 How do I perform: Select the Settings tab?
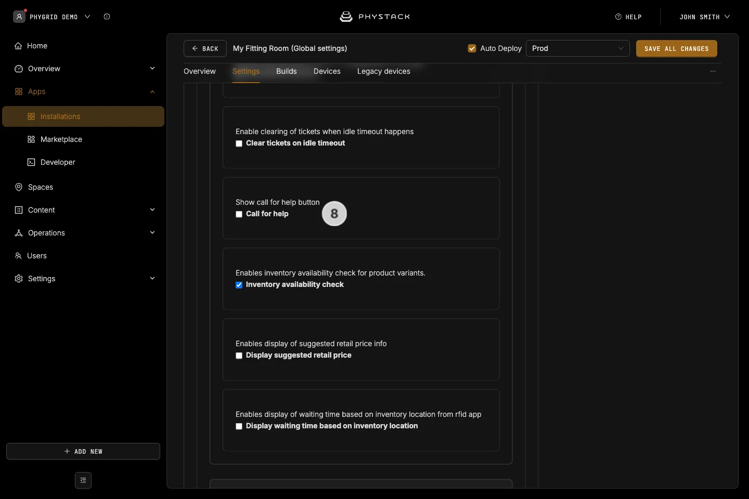pyautogui.click(x=246, y=71)
